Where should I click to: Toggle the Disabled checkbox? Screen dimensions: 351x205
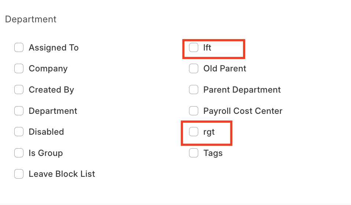(19, 132)
